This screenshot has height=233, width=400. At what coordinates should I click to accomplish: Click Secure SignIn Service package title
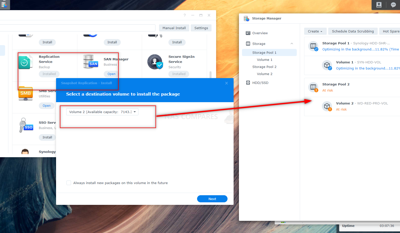tap(182, 59)
